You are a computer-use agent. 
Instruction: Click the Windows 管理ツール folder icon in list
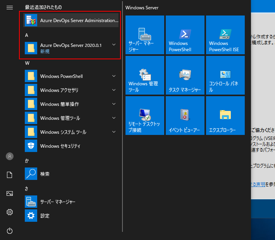pos(31,118)
